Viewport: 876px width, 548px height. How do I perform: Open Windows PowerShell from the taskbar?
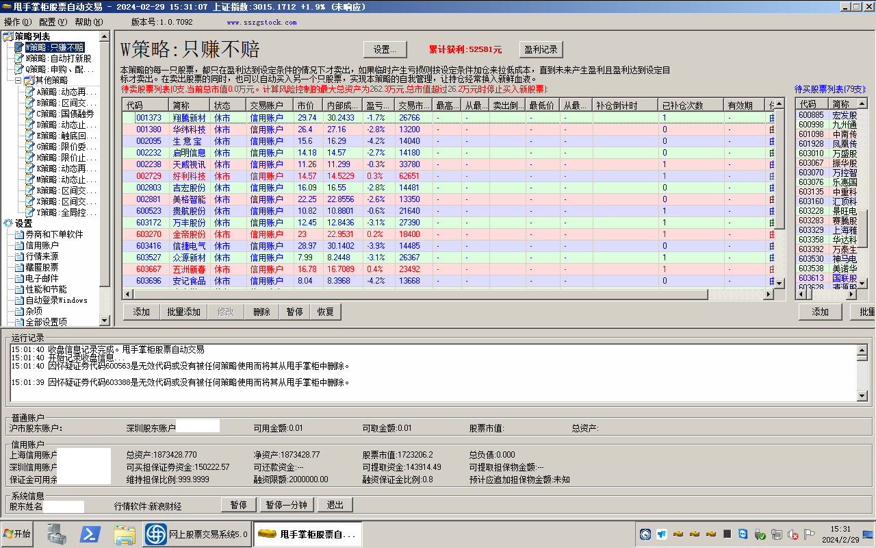coord(91,534)
